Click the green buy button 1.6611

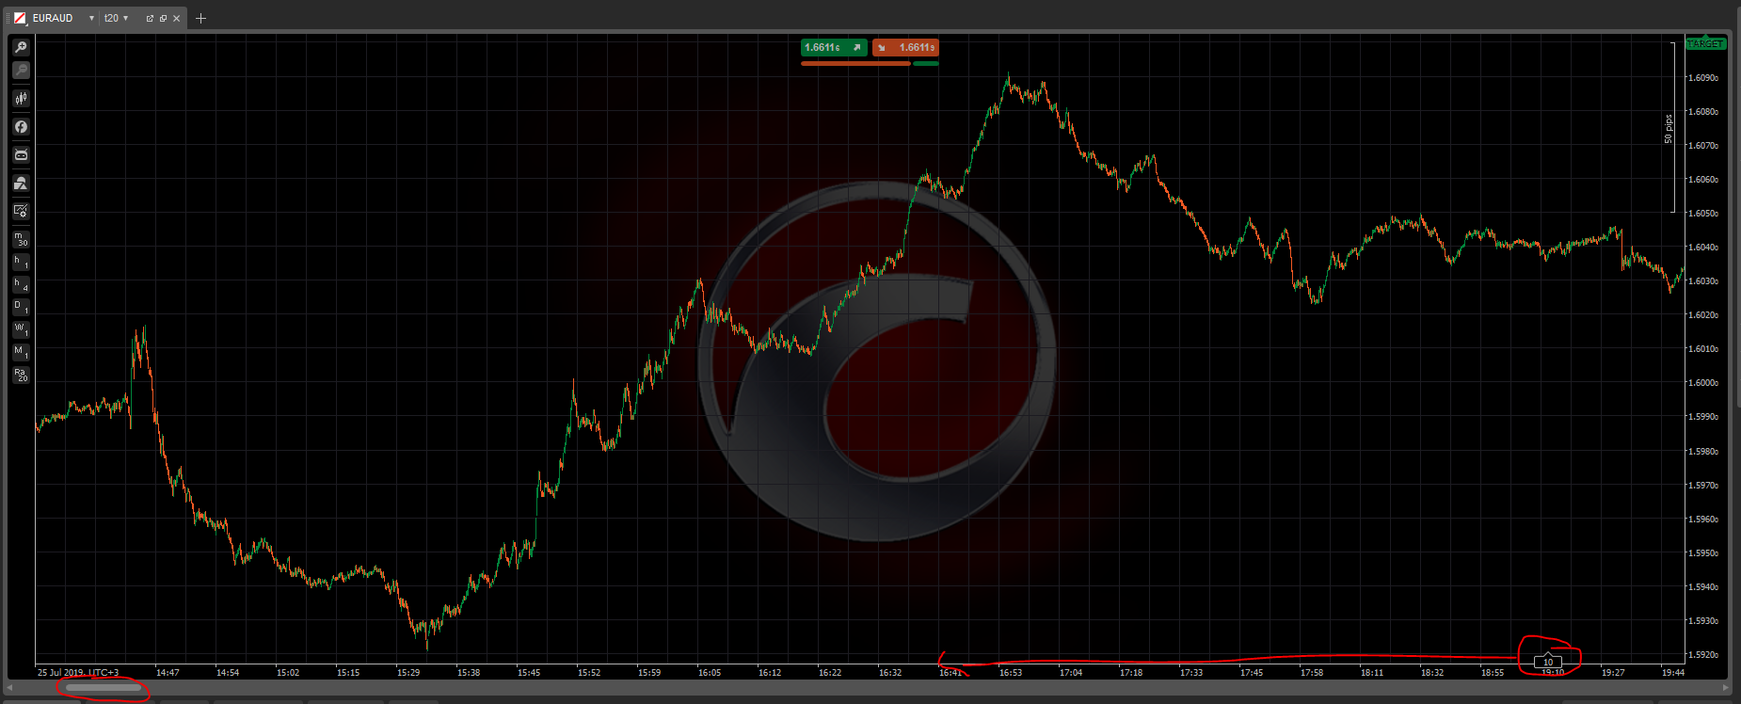tap(834, 47)
